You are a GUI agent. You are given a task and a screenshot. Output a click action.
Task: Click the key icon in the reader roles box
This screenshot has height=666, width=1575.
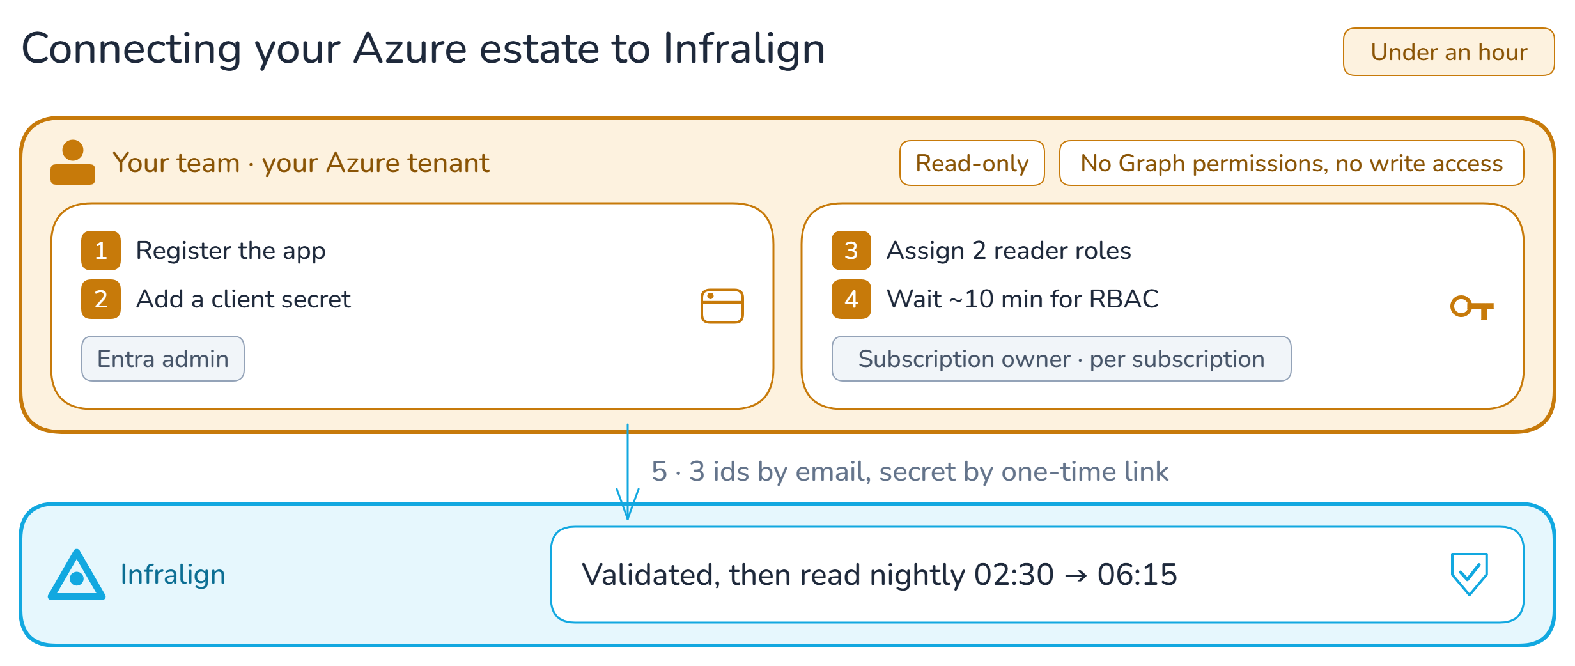tap(1472, 307)
